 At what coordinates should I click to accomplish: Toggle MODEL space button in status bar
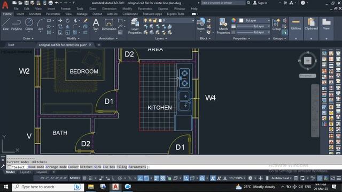point(75,178)
